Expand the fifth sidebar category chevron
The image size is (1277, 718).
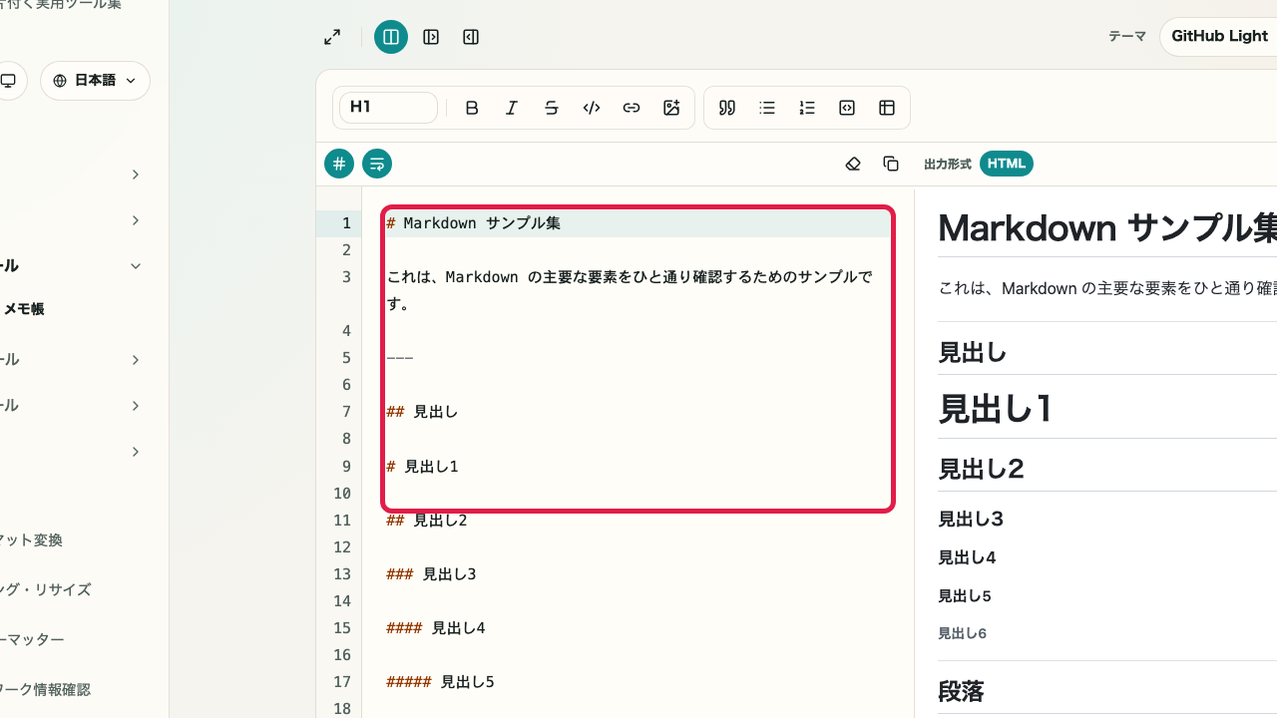coord(136,406)
